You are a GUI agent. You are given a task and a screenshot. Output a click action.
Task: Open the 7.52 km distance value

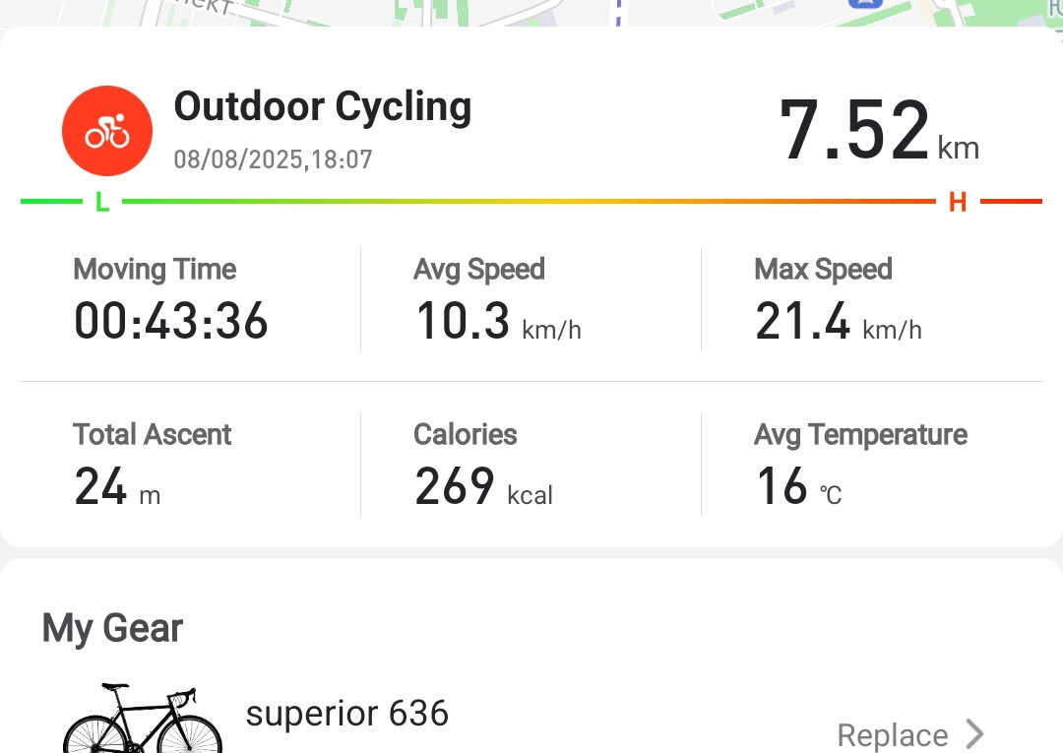click(879, 129)
